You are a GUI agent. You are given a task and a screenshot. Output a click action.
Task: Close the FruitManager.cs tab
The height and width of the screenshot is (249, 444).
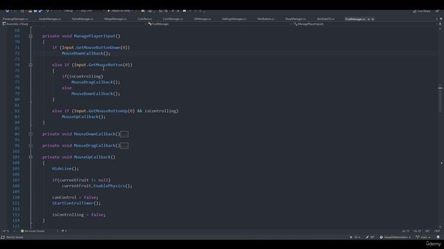coord(373,19)
